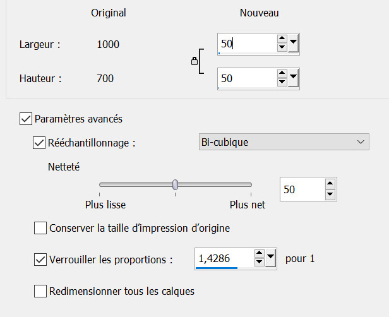389x317 pixels.
Task: Toggle the Paramètres avancés checkbox
Action: click(26, 118)
